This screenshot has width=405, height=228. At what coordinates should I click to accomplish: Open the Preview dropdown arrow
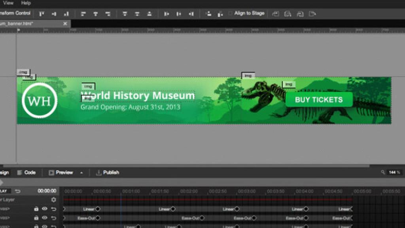pyautogui.click(x=81, y=173)
